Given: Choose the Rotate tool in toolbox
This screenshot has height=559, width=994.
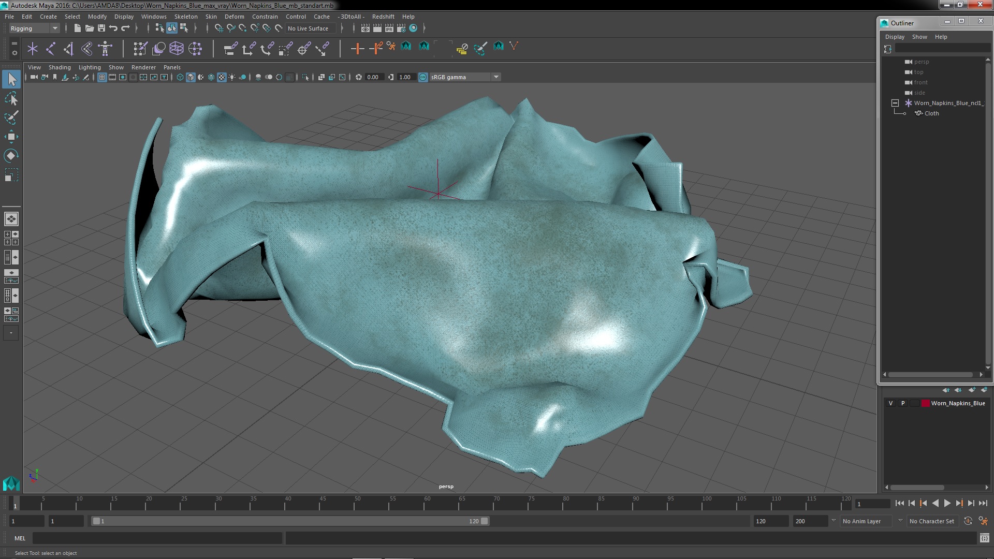Looking at the screenshot, I should coord(11,156).
